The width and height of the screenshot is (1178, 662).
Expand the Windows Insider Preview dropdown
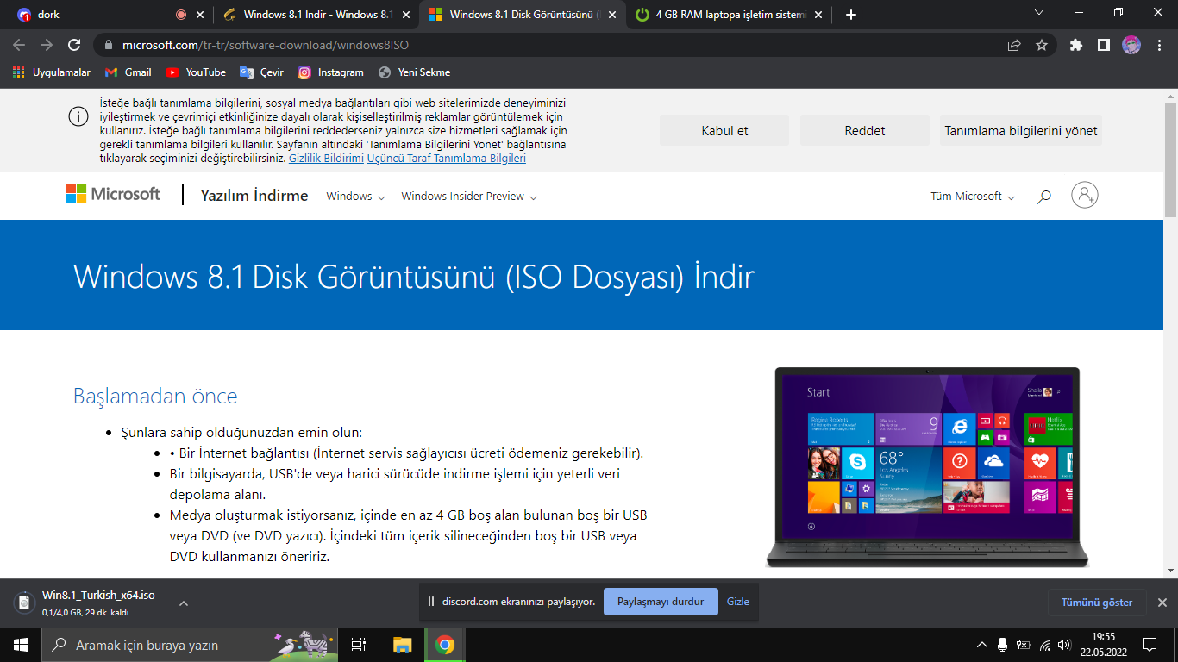(x=469, y=197)
